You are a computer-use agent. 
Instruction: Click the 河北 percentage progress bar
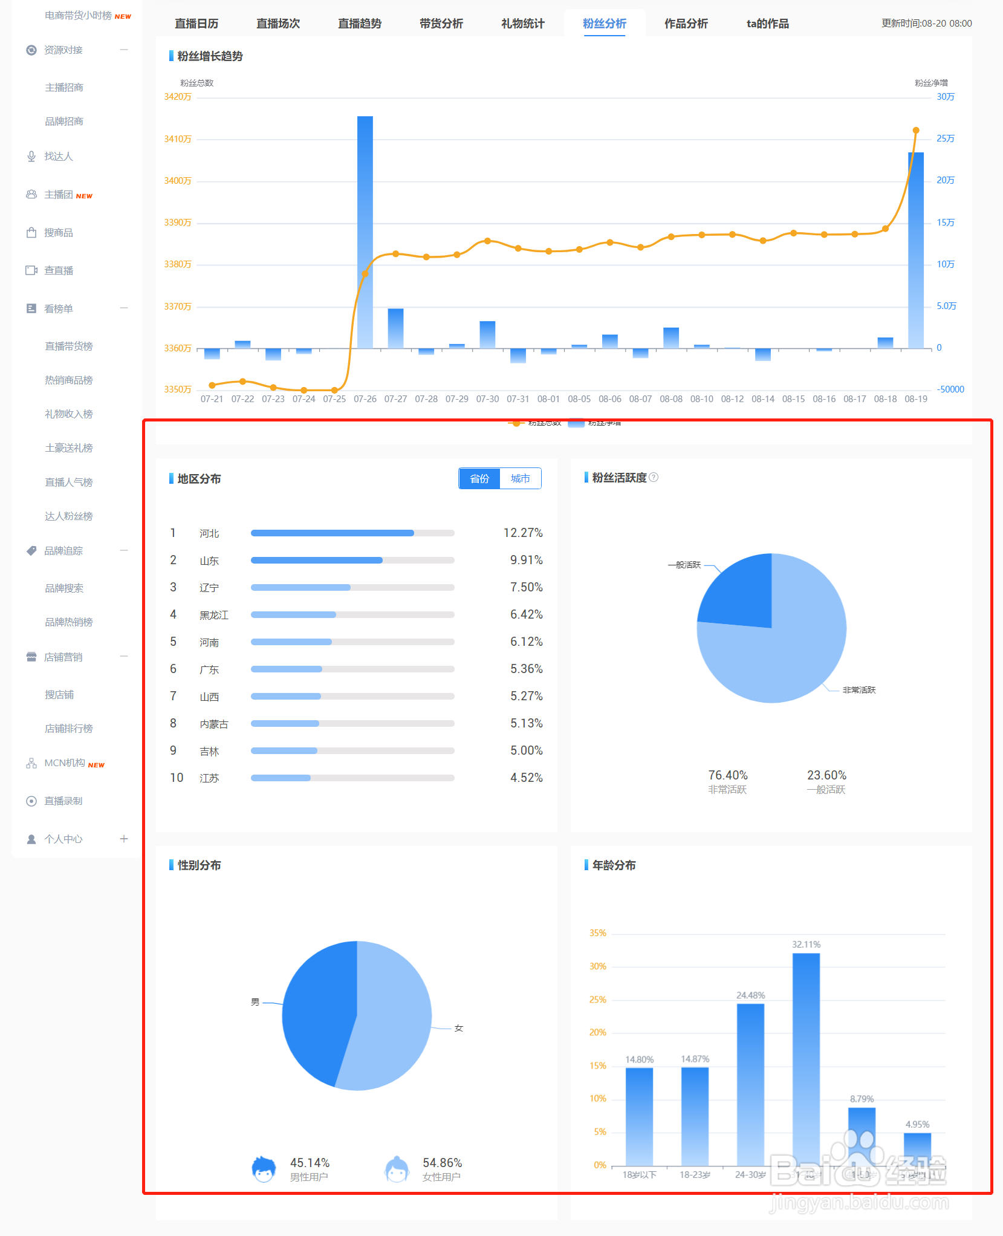(352, 533)
